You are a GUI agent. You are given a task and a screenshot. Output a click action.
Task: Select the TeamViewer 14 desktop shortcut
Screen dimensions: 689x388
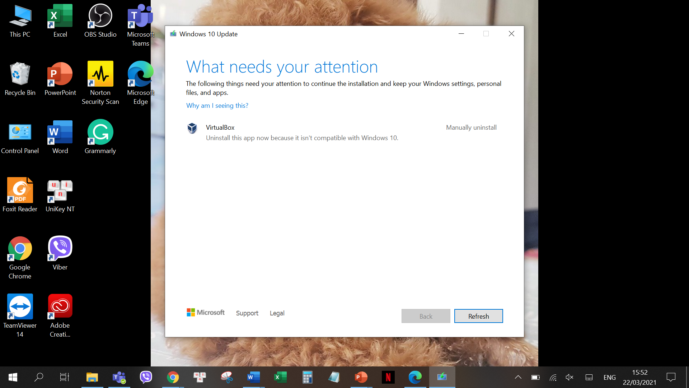[20, 316]
